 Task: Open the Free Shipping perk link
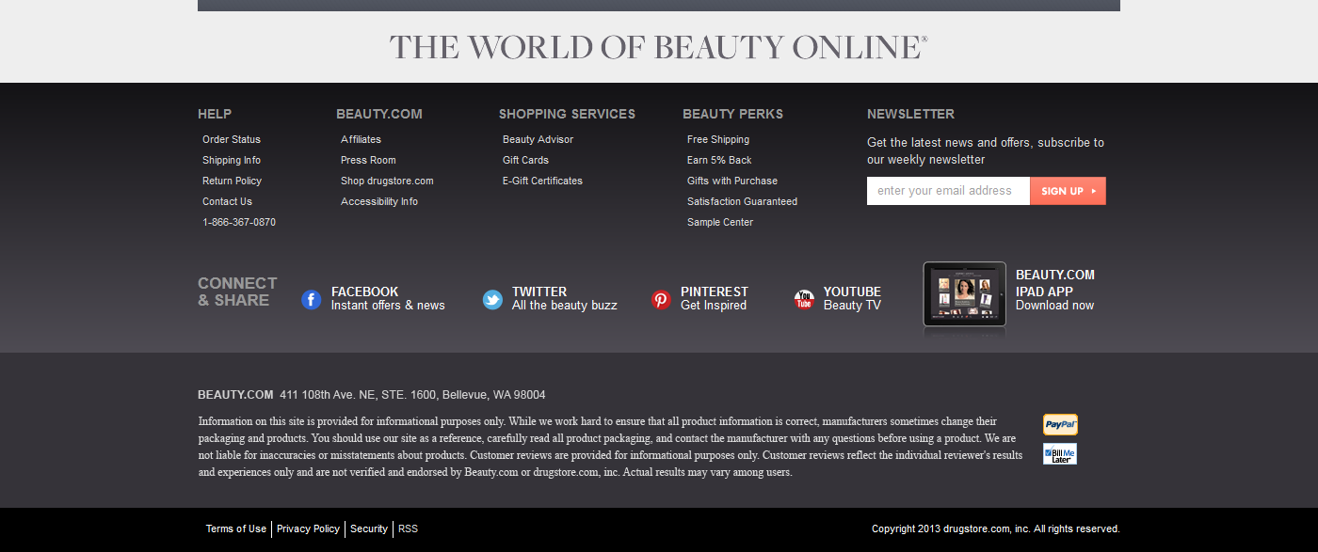point(718,139)
